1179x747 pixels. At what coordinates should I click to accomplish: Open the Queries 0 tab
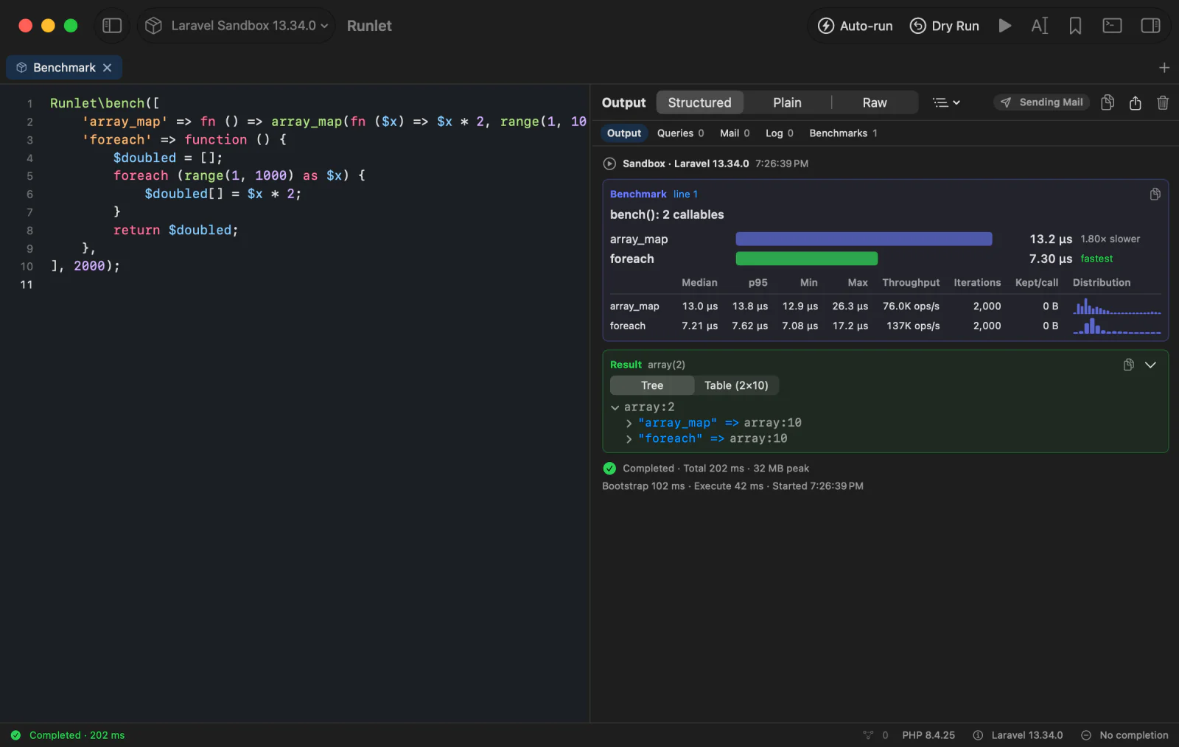(x=680, y=133)
